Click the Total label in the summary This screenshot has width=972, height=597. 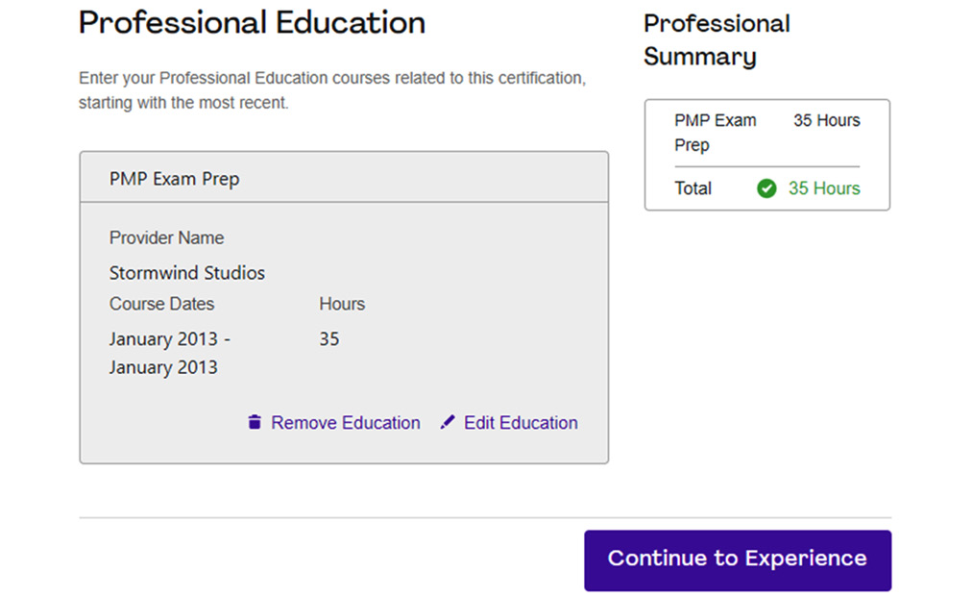tap(693, 188)
